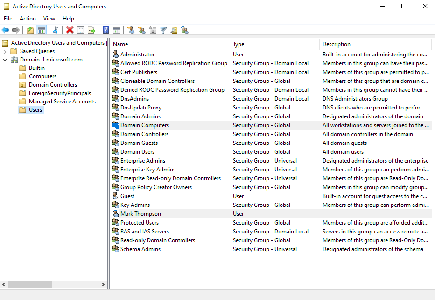Click the new organizational unit toolbar icon
Screen dimensions: 435x300
tap(153, 30)
